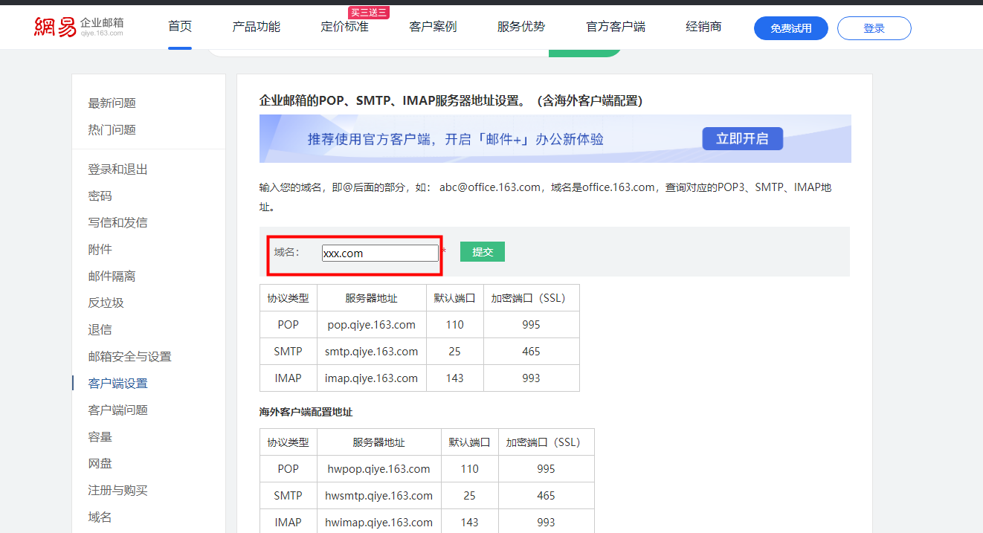The image size is (983, 533).
Task: Open the 客户案例 page
Action: (x=432, y=25)
